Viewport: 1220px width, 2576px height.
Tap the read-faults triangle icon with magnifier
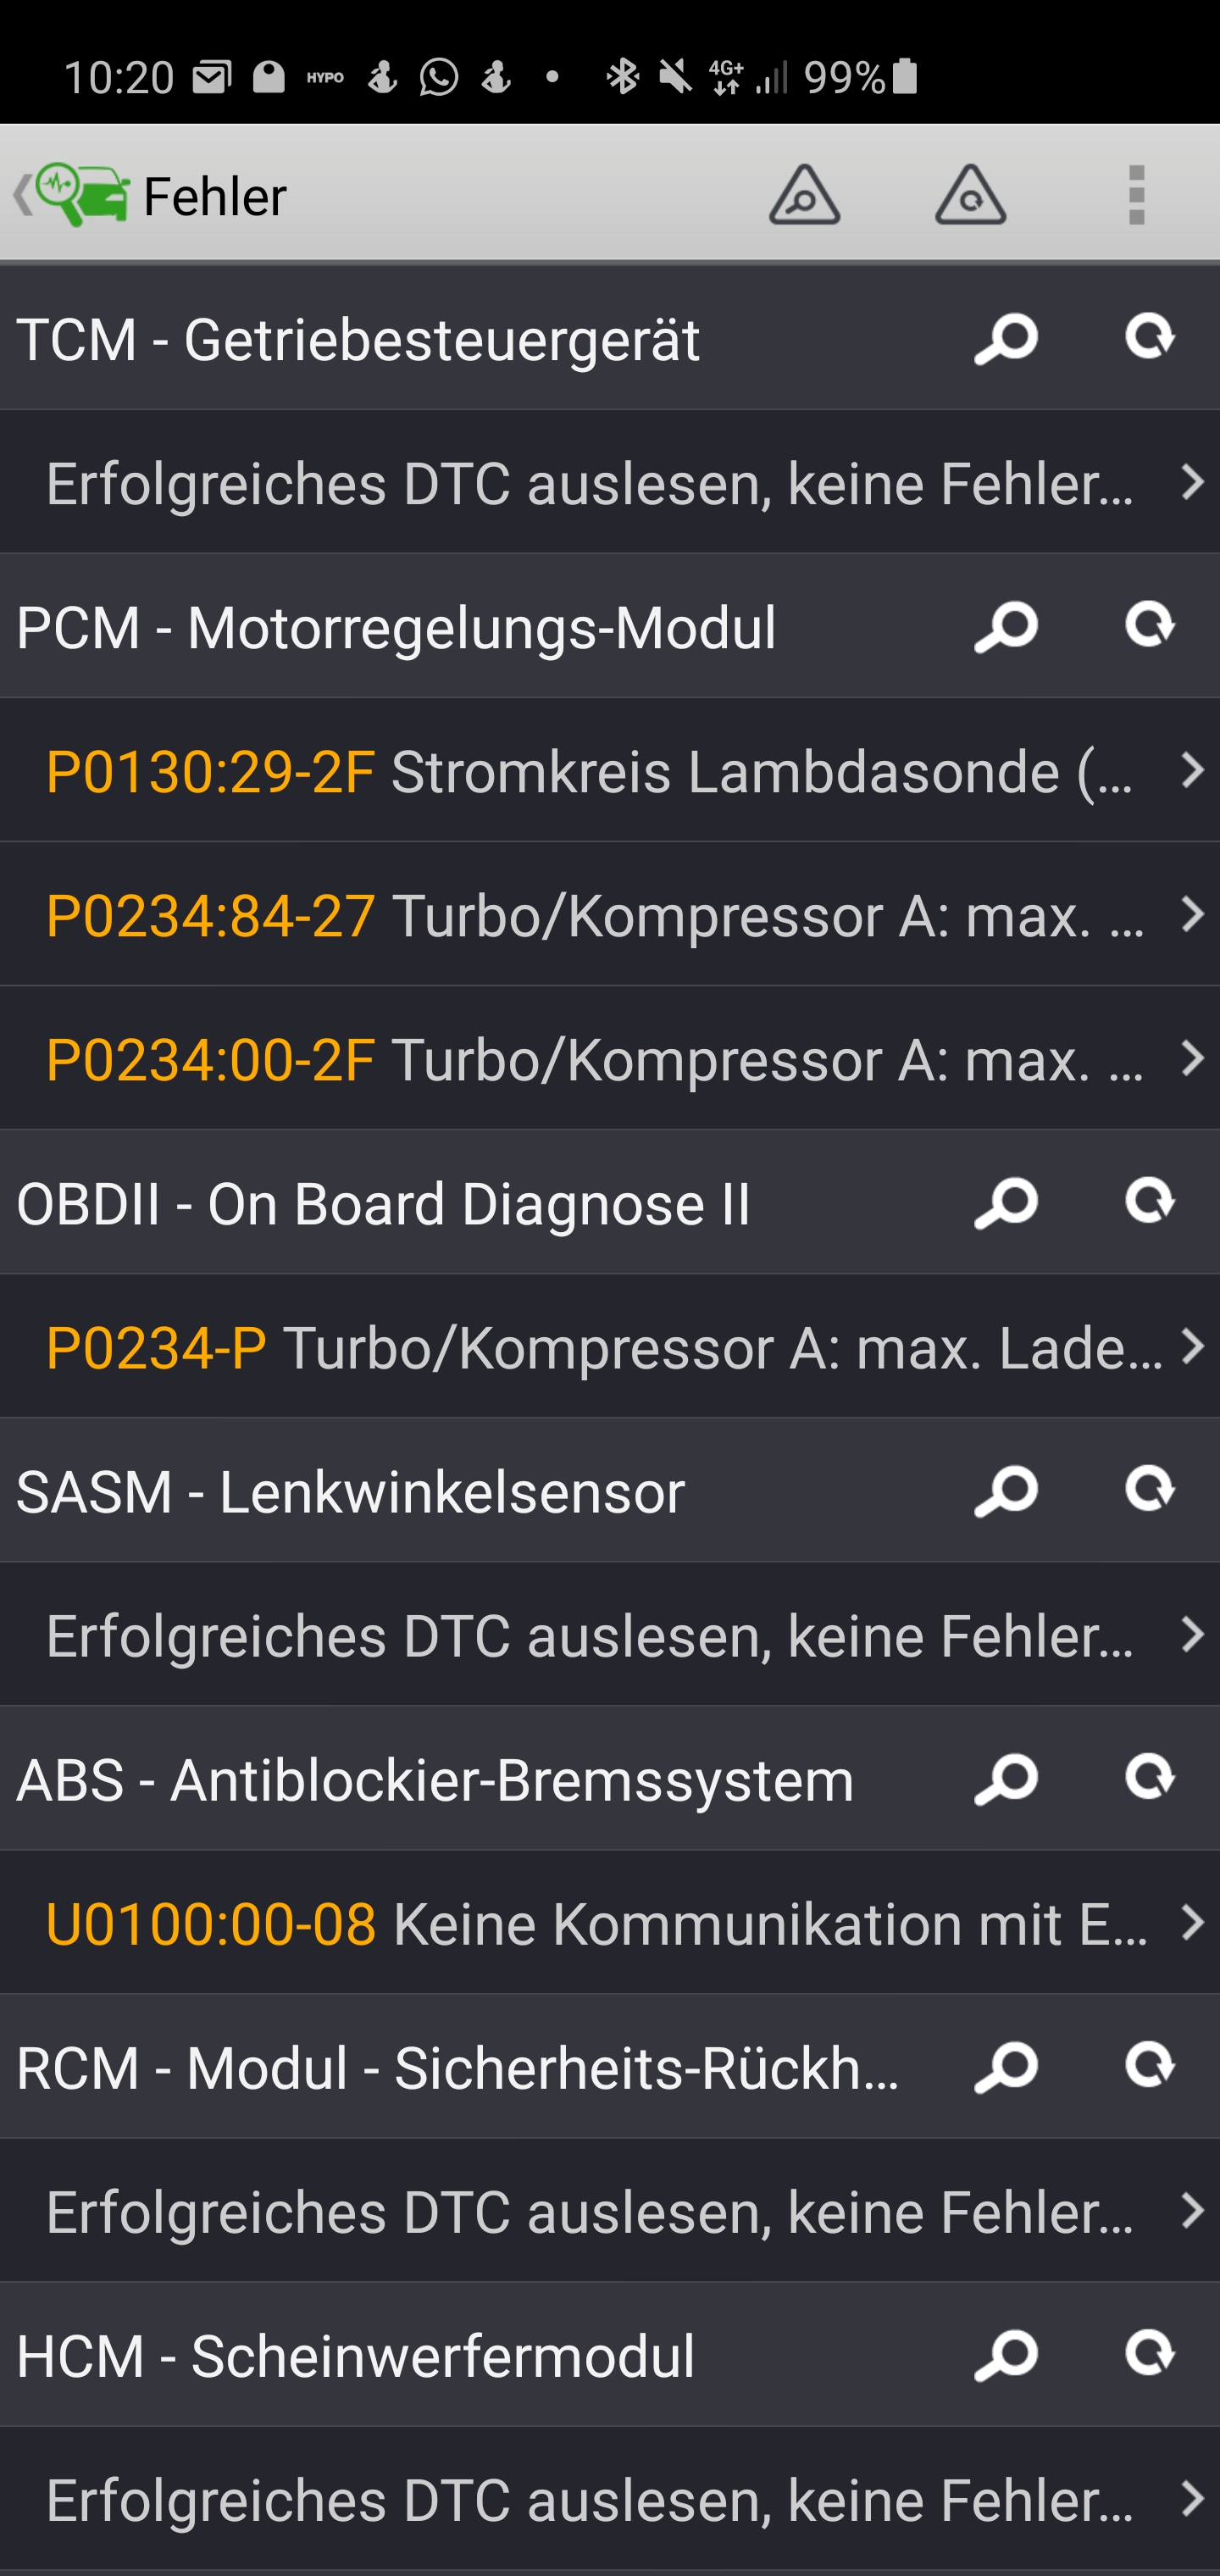click(804, 195)
